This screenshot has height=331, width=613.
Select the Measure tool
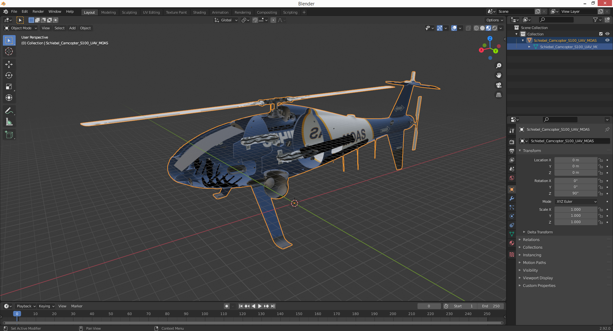(x=9, y=122)
